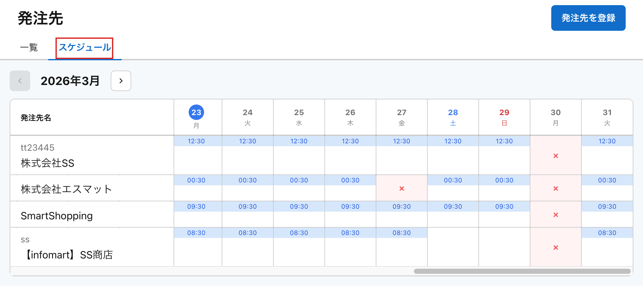The width and height of the screenshot is (643, 286).
Task: Click 09:30 slot for SmartShopping on day 27
Action: coord(402,206)
